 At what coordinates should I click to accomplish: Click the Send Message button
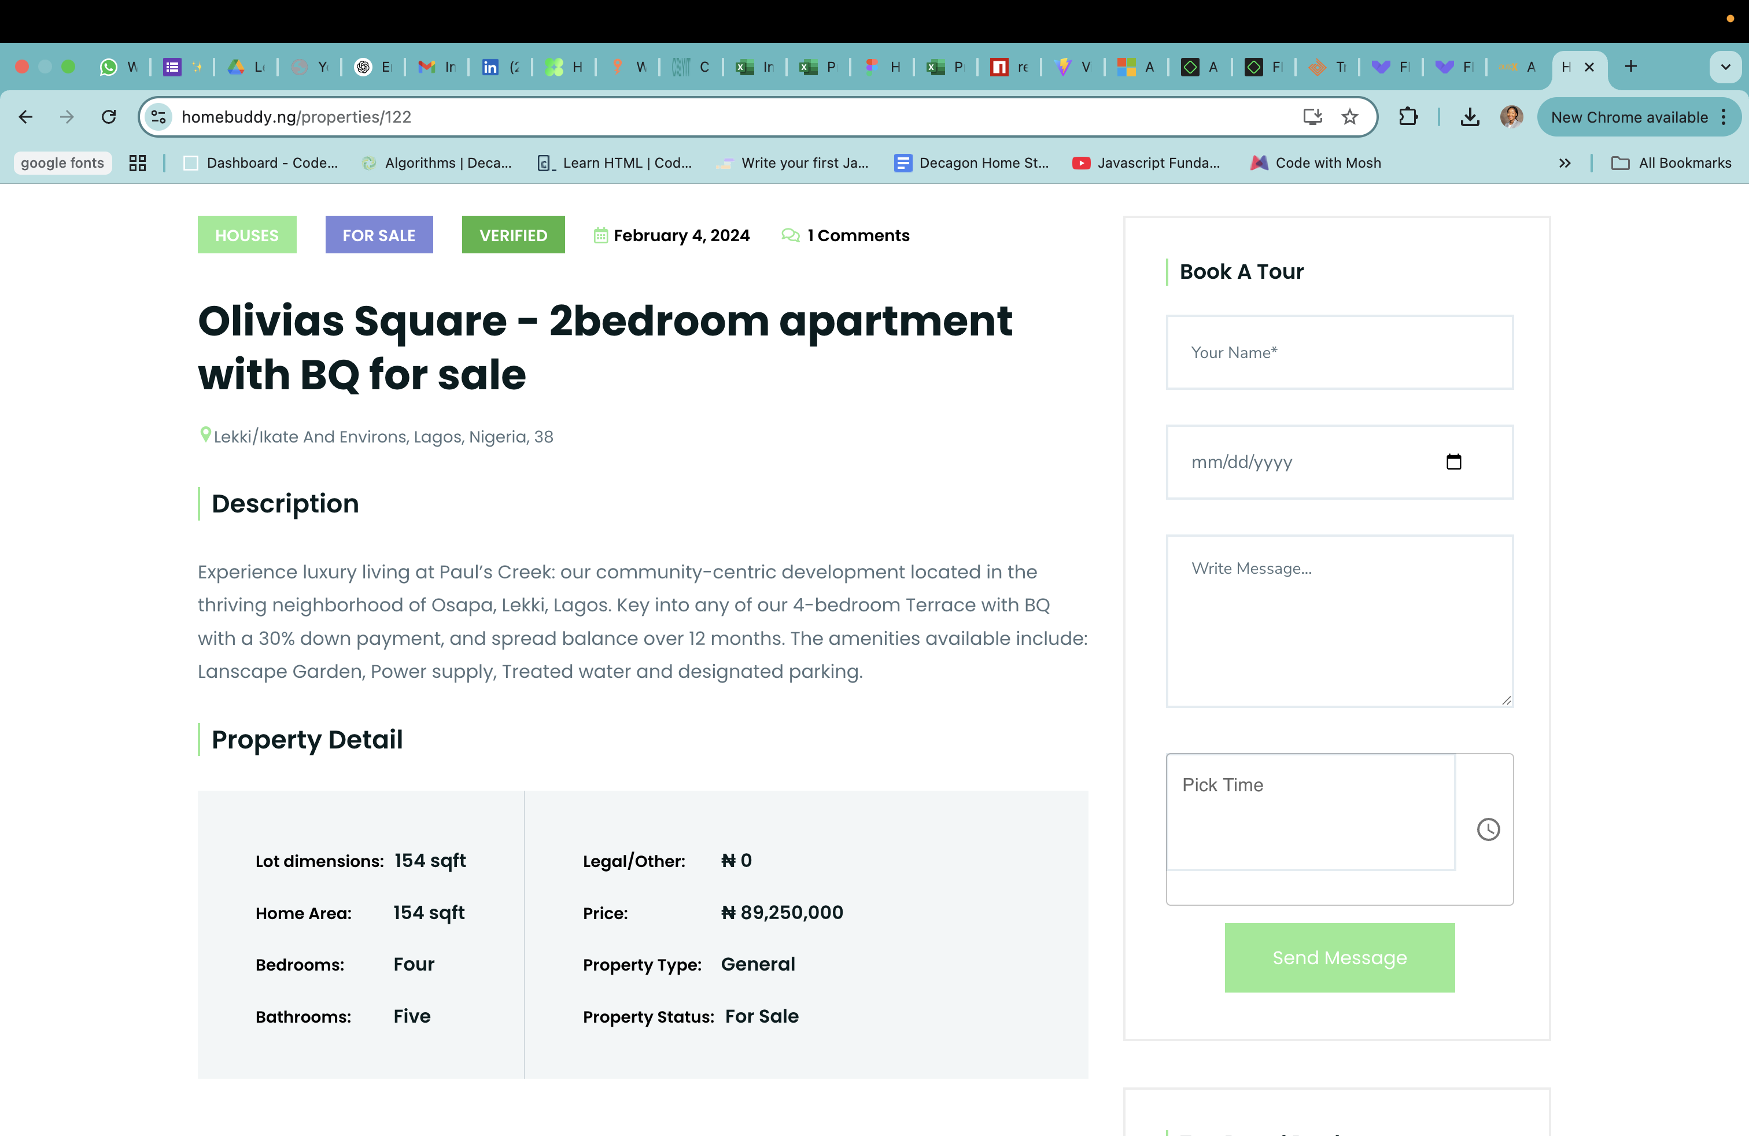1339,957
